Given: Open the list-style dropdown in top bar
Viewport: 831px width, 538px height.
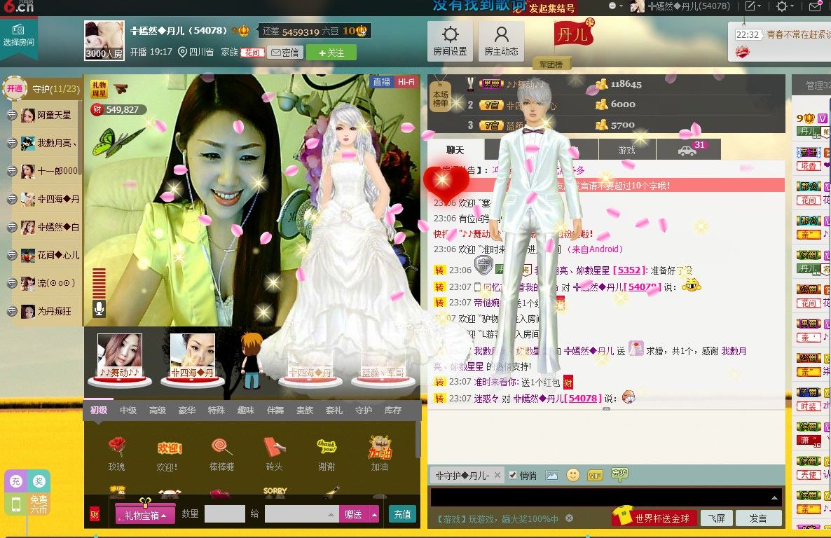Looking at the screenshot, I should 614,6.
